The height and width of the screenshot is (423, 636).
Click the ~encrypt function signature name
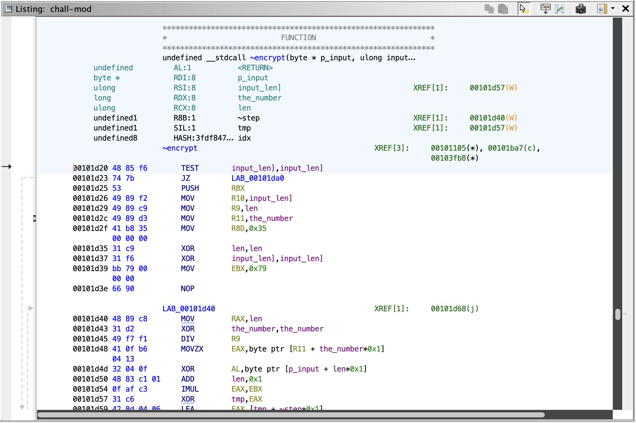pyautogui.click(x=268, y=58)
